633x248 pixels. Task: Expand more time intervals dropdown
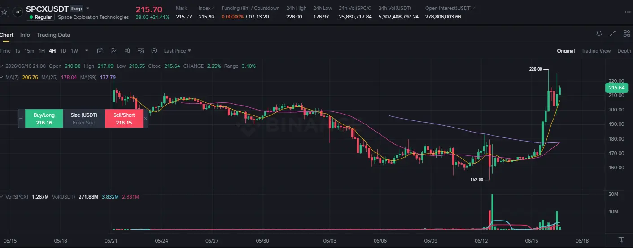(87, 51)
